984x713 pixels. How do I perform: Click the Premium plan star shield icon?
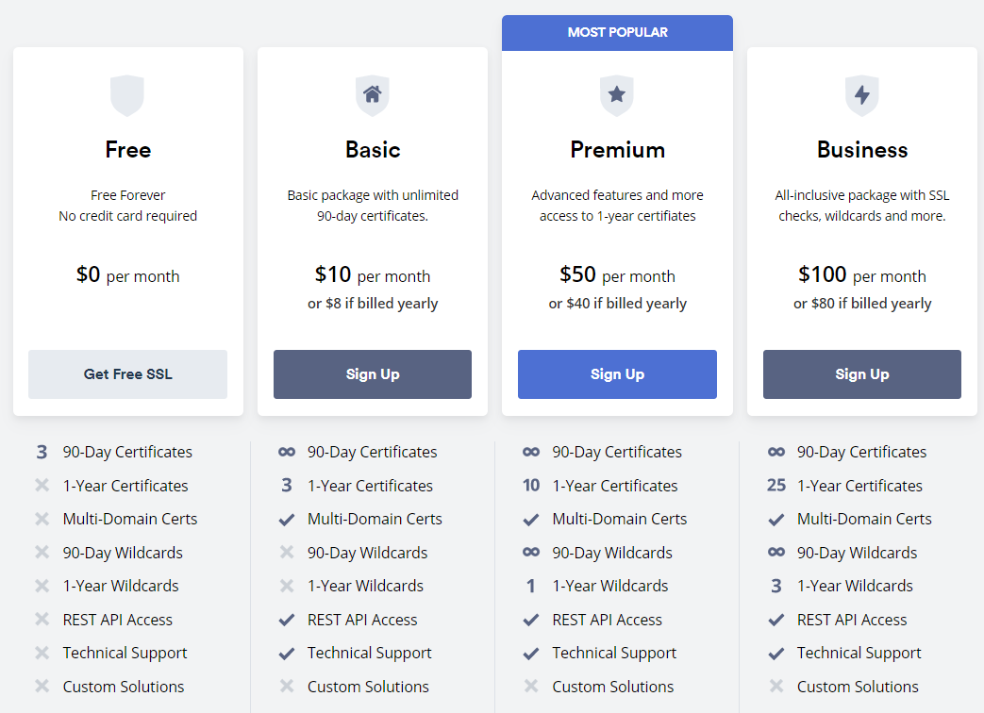coord(617,95)
